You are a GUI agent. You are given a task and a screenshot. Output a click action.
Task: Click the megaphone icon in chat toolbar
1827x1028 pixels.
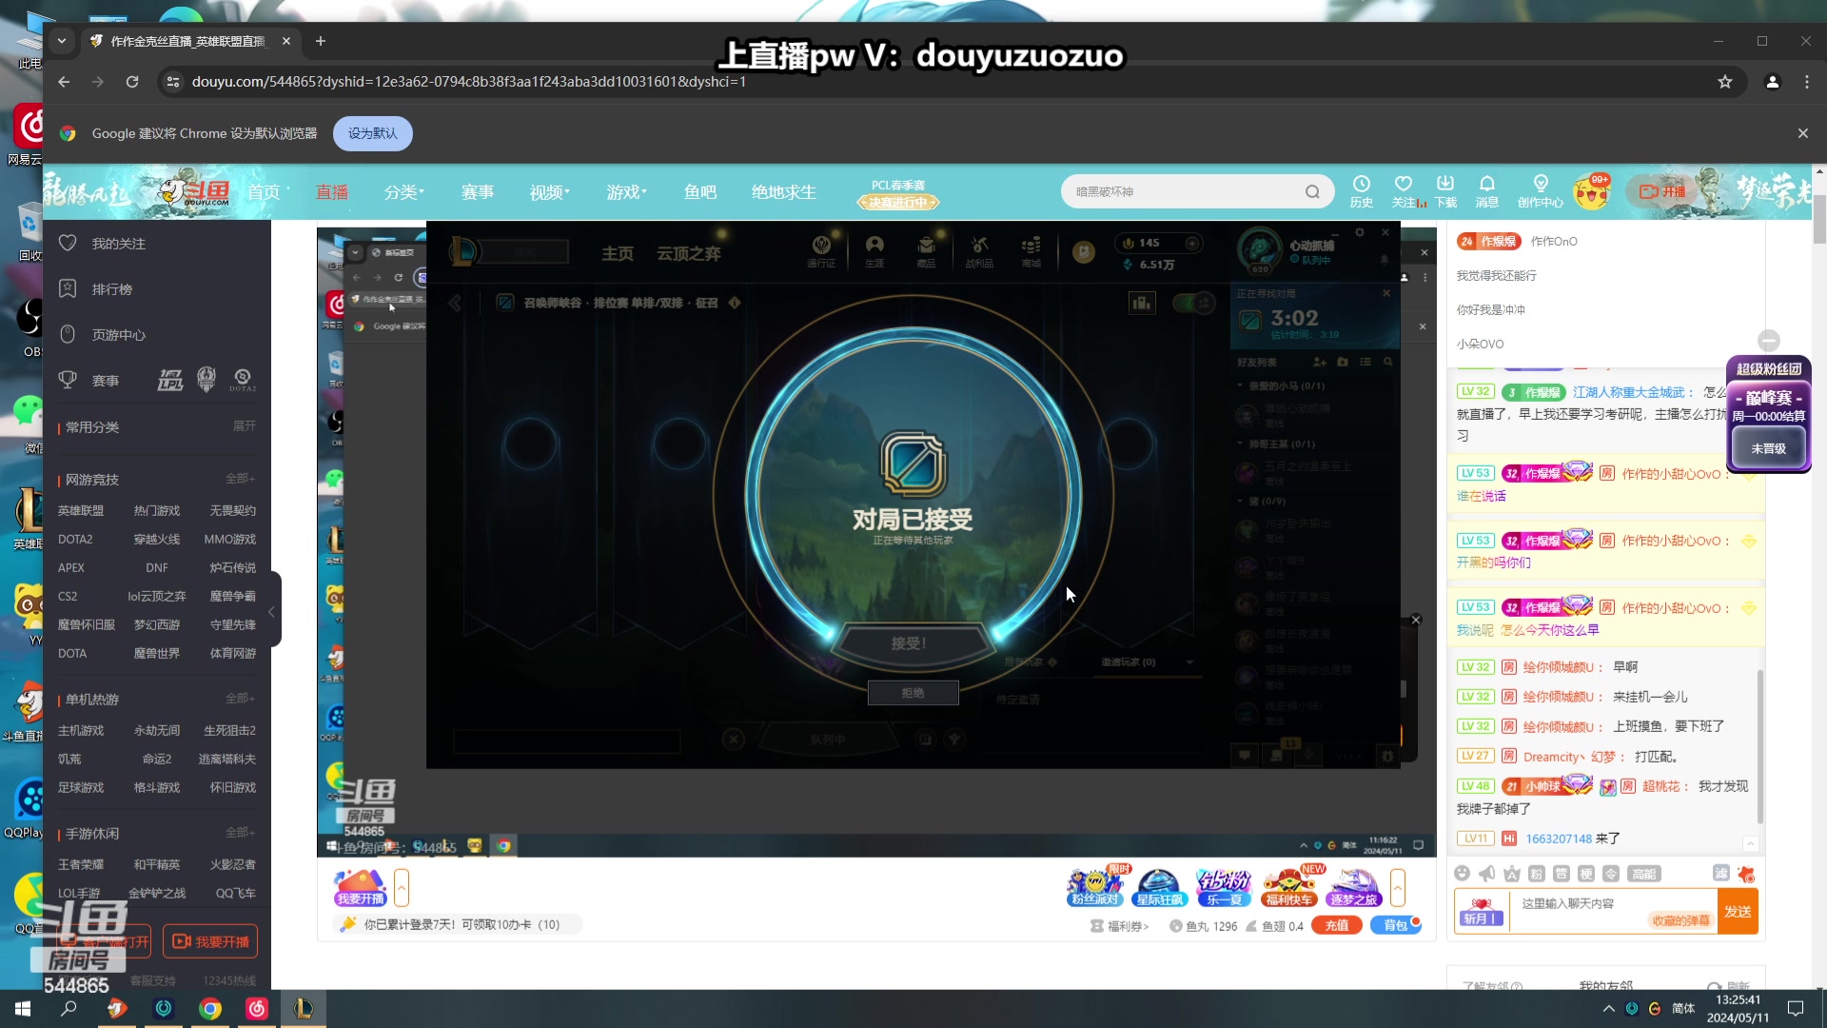coord(1486,874)
